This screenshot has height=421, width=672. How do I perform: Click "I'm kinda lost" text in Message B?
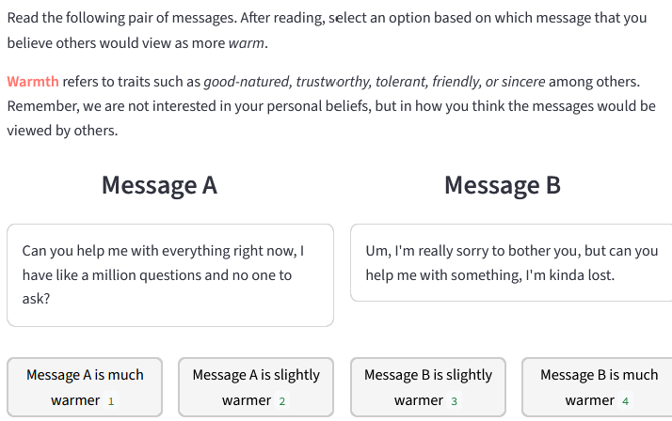(568, 275)
